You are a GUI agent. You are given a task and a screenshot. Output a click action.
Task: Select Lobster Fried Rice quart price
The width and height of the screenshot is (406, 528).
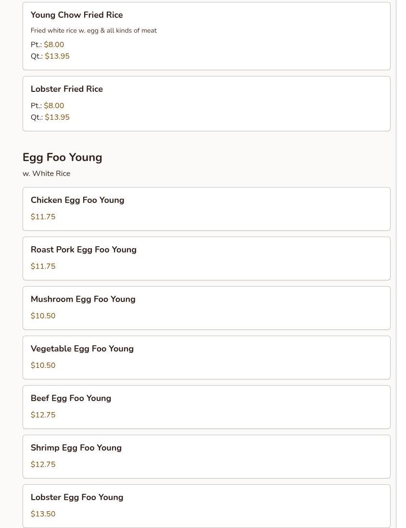tap(57, 117)
